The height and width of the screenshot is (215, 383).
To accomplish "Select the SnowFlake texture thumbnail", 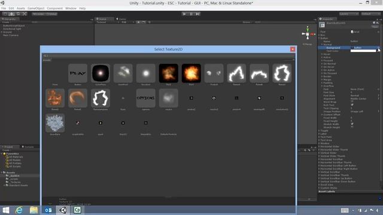I will pyautogui.click(x=55, y=123).
